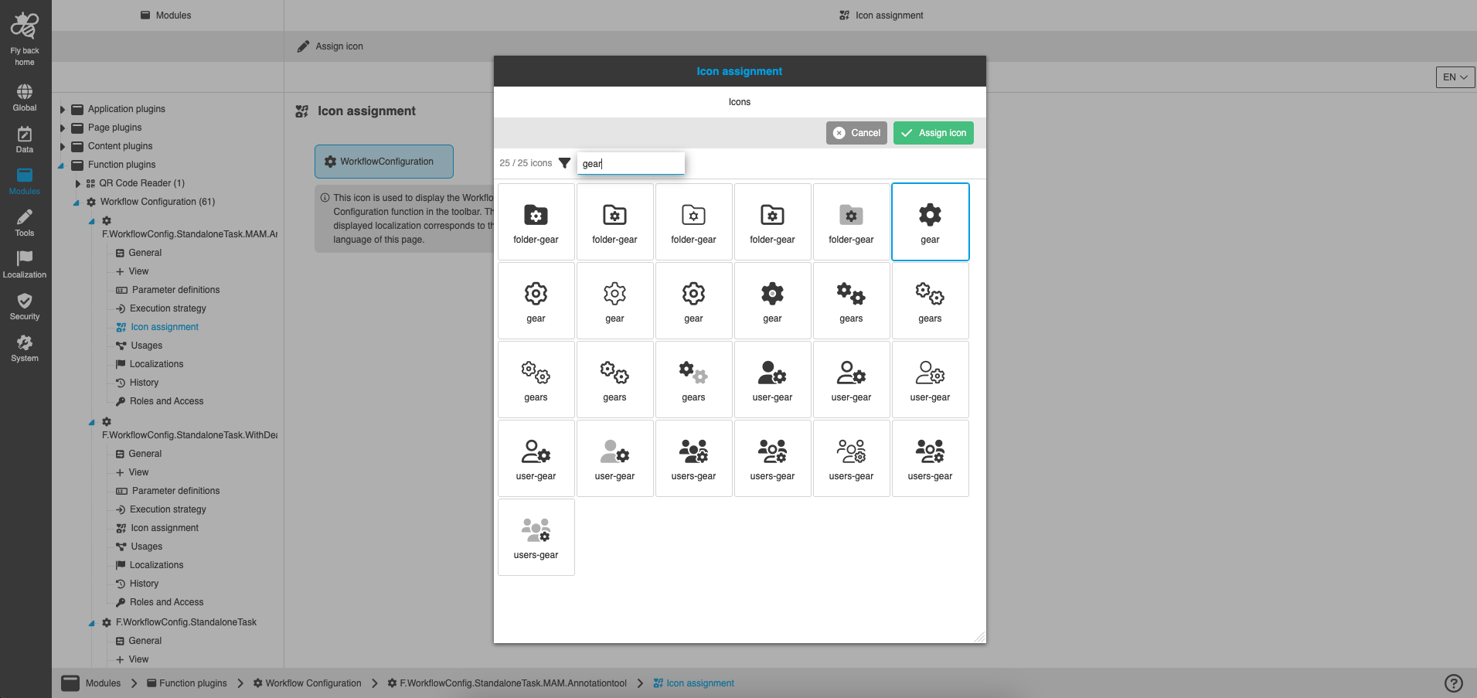Viewport: 1477px width, 698px height.
Task: Select the last users-gear icon
Action: click(536, 537)
